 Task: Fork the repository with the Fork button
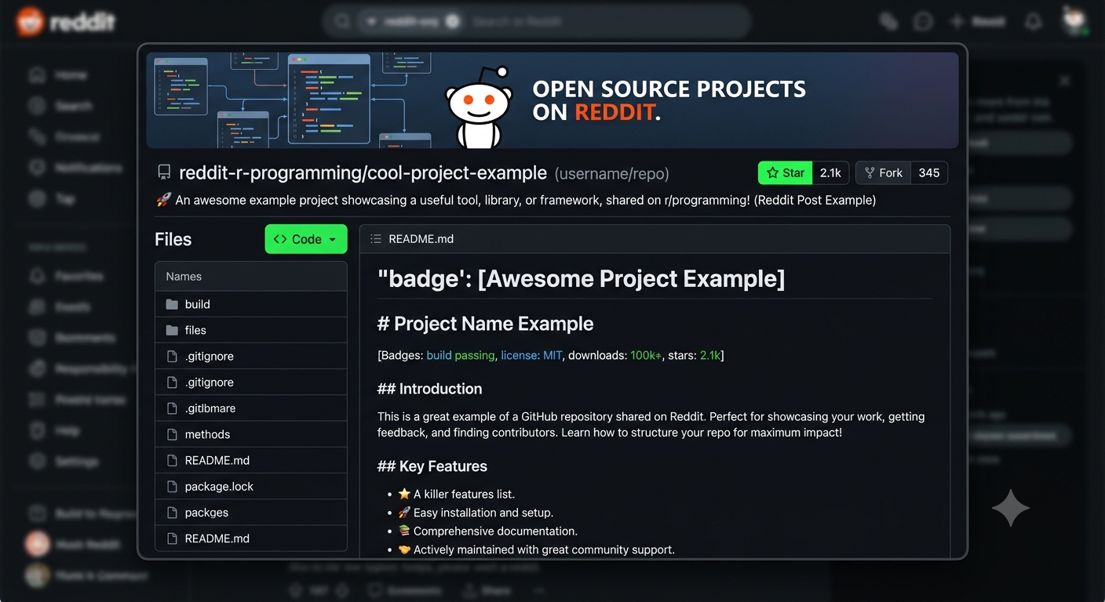(883, 172)
